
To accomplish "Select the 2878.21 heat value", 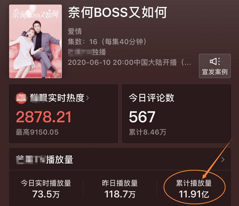I will coord(44,117).
